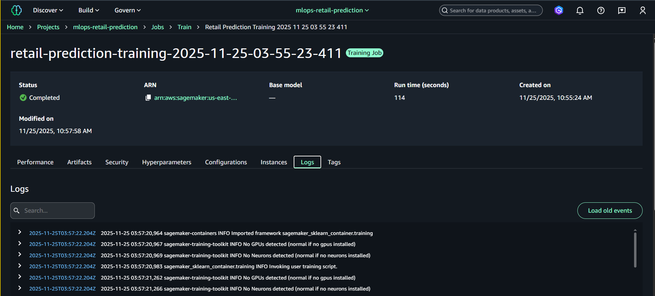Open the notifications bell
655x296 pixels.
pyautogui.click(x=580, y=10)
